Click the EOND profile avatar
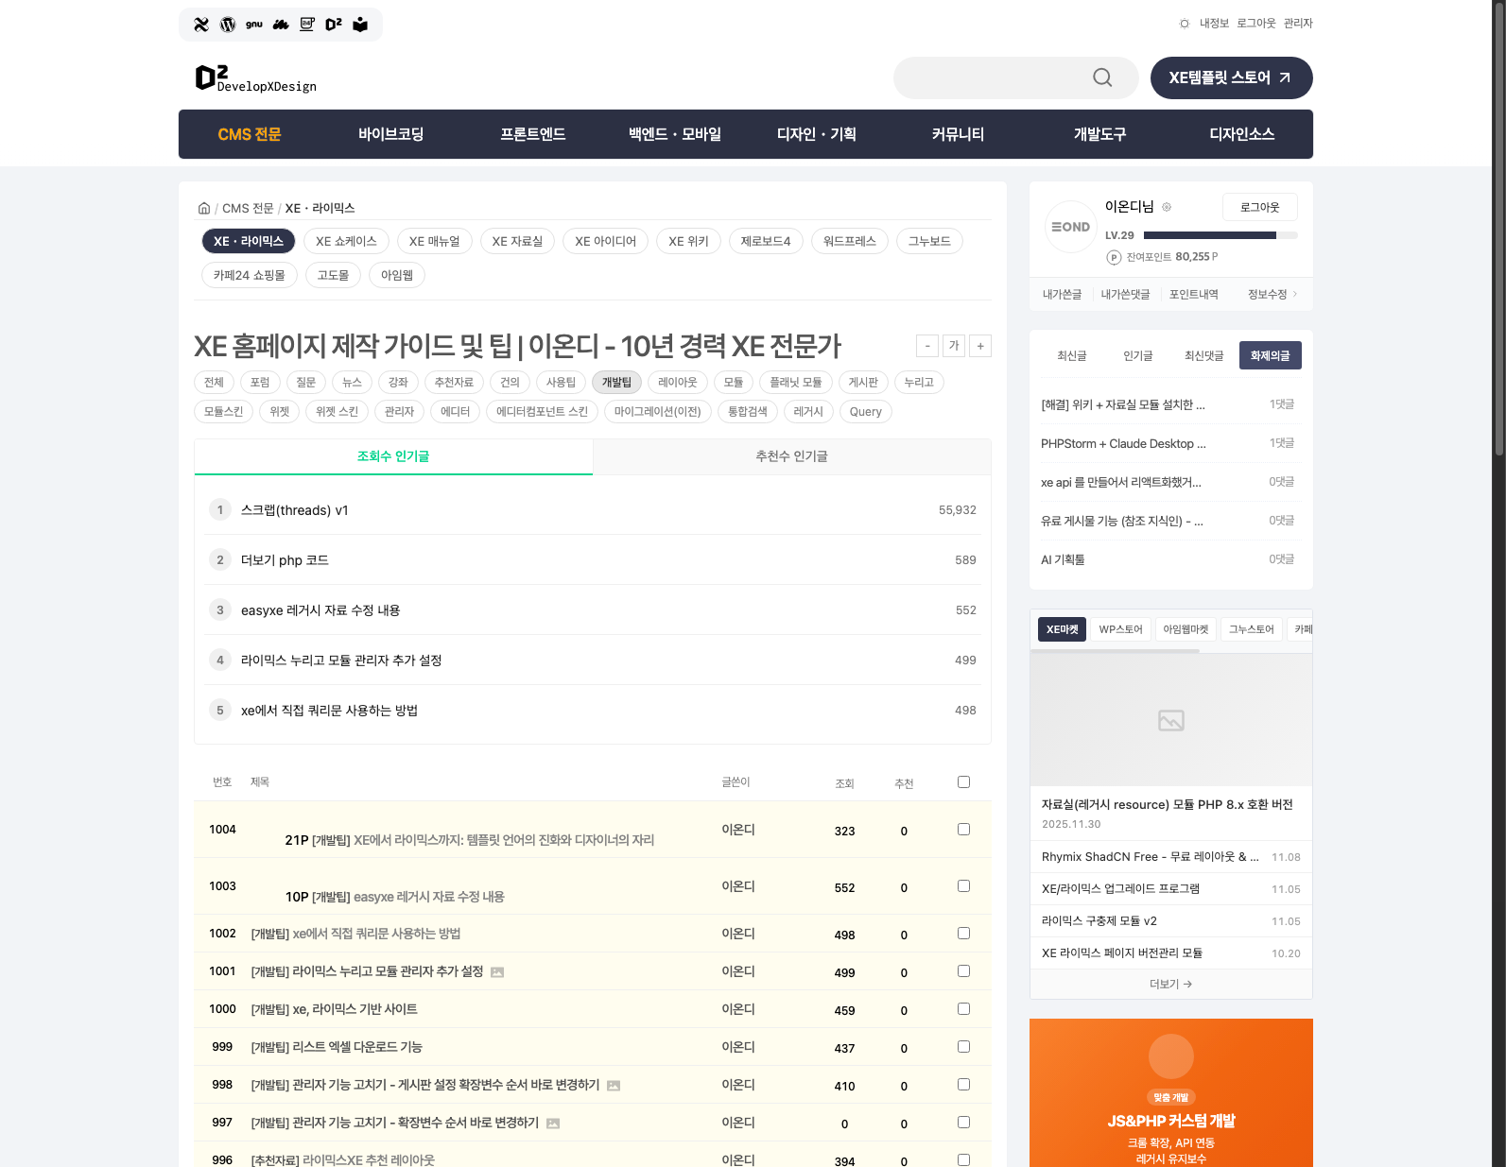 click(1070, 227)
